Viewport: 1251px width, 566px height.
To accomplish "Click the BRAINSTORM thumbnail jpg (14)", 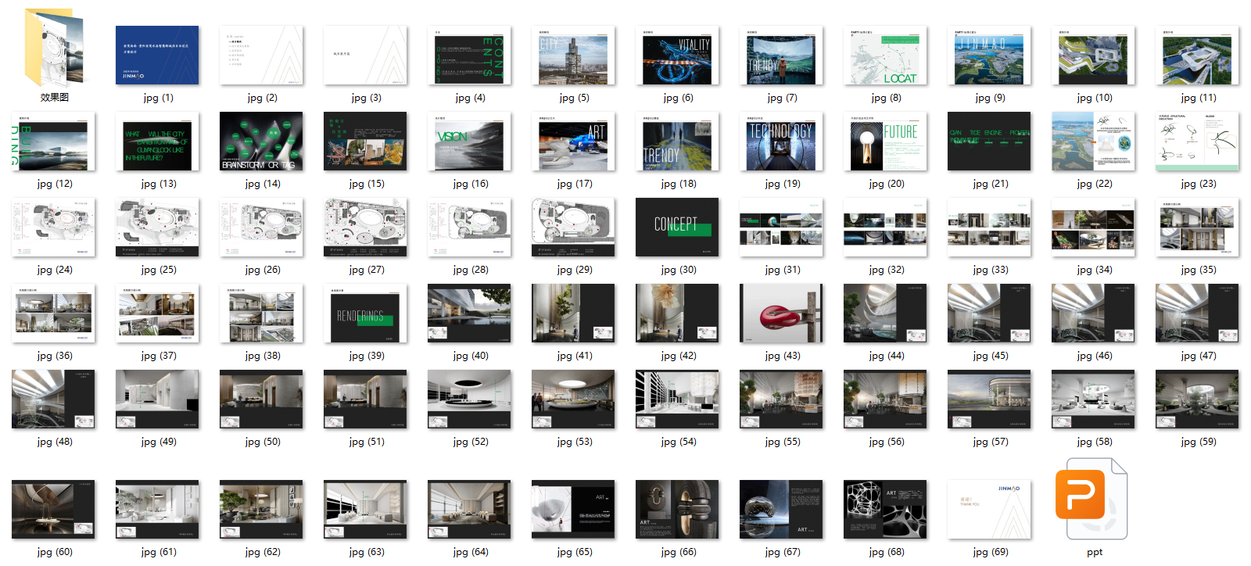I will tap(261, 141).
